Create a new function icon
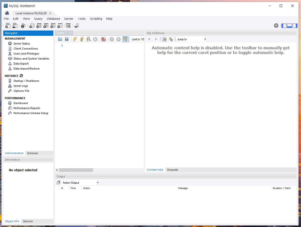 60,25
